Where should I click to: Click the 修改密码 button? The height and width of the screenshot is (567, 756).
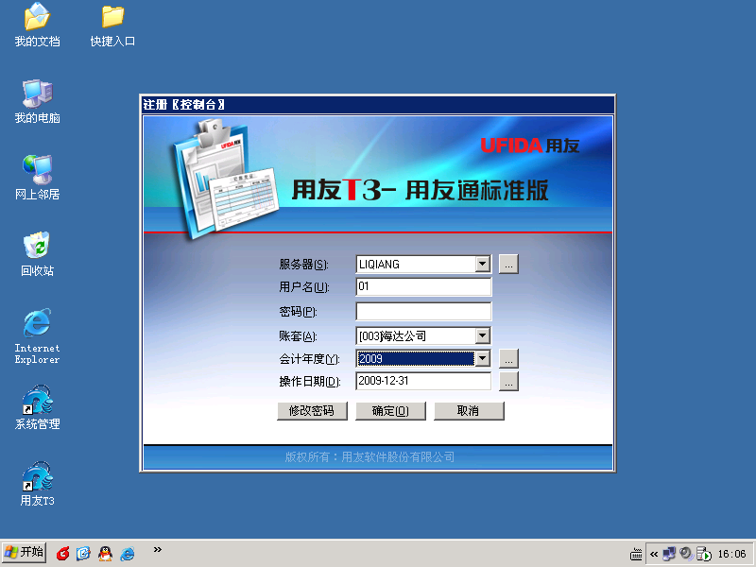pos(312,411)
